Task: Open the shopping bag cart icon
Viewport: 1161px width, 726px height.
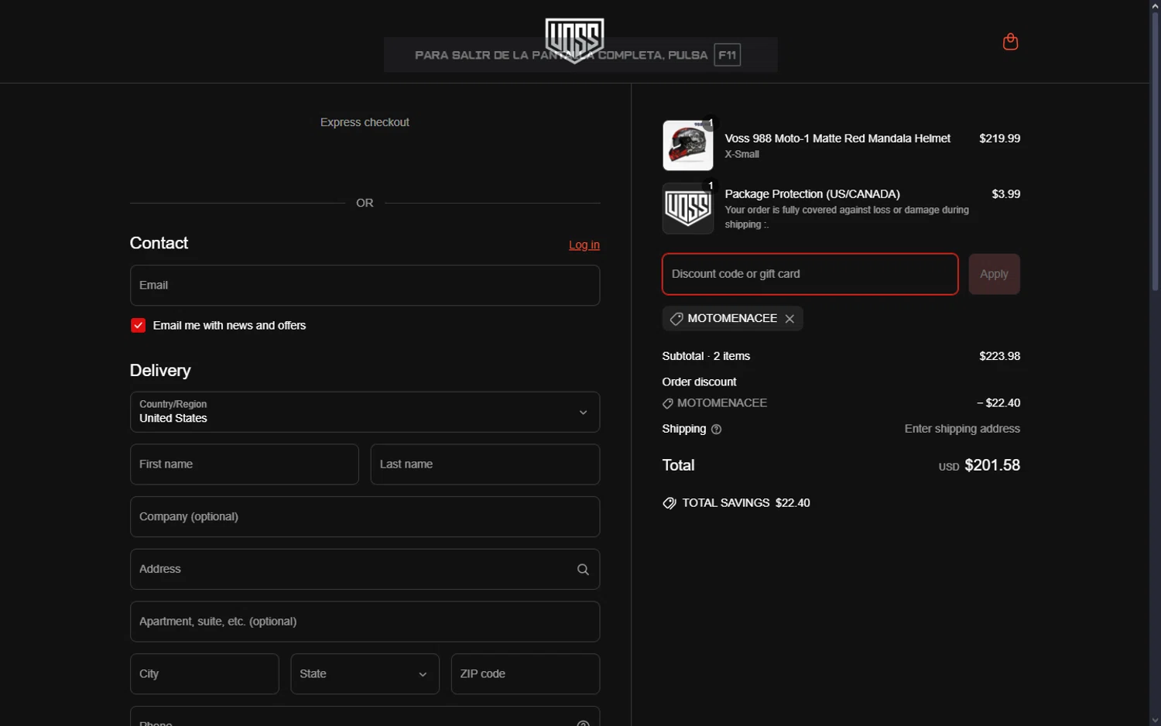Action: [x=1010, y=41]
